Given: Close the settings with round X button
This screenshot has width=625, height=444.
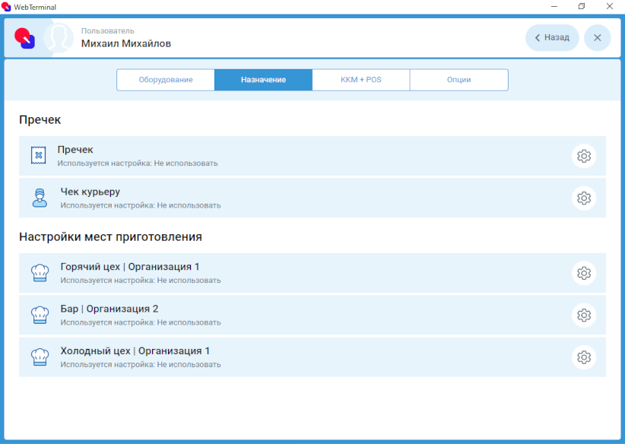Looking at the screenshot, I should coord(597,38).
